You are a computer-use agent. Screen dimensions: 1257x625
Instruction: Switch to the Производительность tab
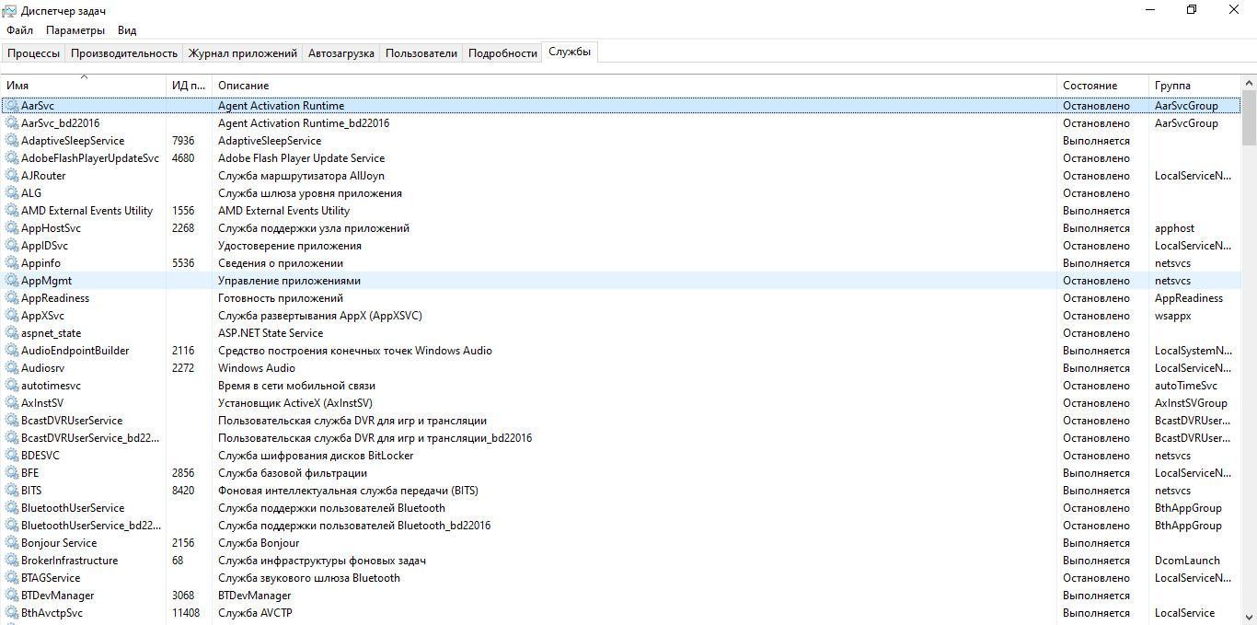[124, 53]
